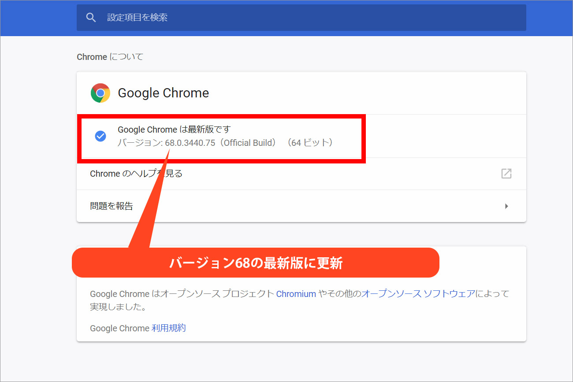
Task: Open the Chromium link
Action: pos(296,294)
